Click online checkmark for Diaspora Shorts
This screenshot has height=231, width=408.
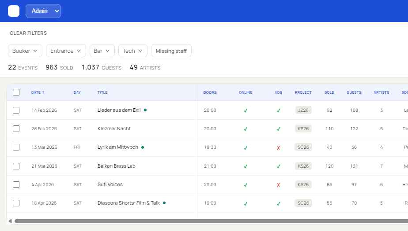tap(246, 204)
